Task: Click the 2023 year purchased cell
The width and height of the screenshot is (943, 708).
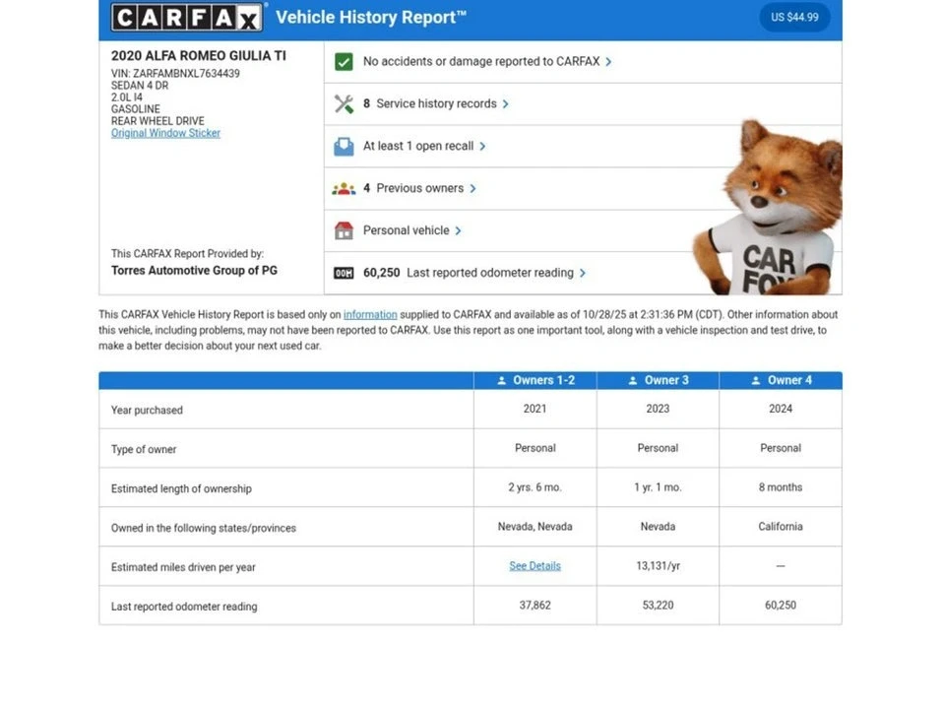Action: point(658,409)
